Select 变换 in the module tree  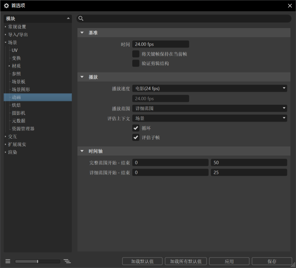16,58
